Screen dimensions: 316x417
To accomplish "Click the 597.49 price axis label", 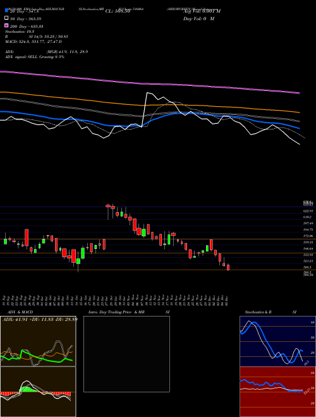I will (x=308, y=224).
